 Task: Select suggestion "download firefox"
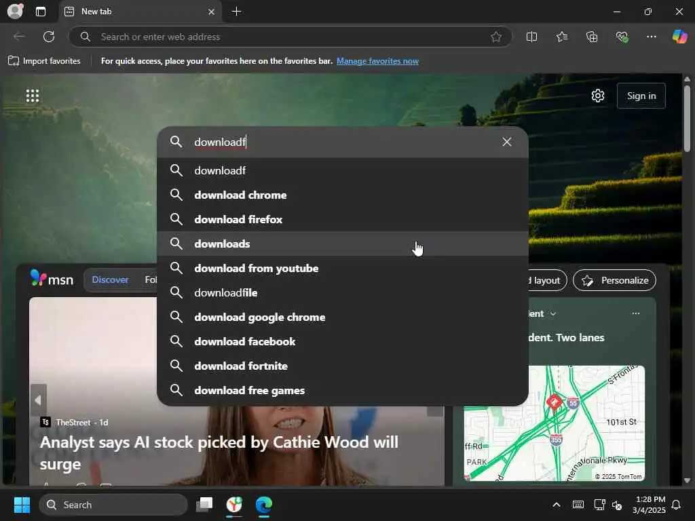coord(343,219)
